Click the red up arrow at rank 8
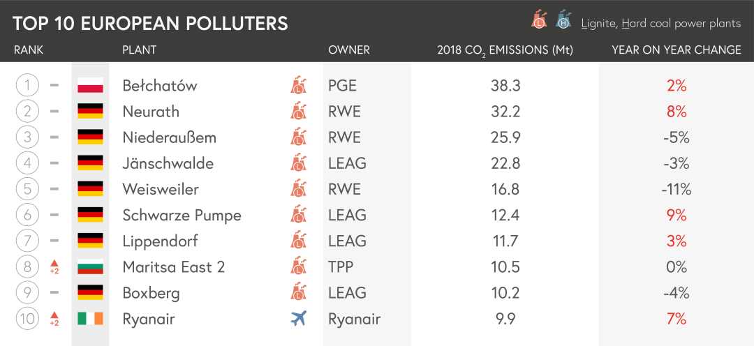The height and width of the screenshot is (346, 754). (54, 263)
